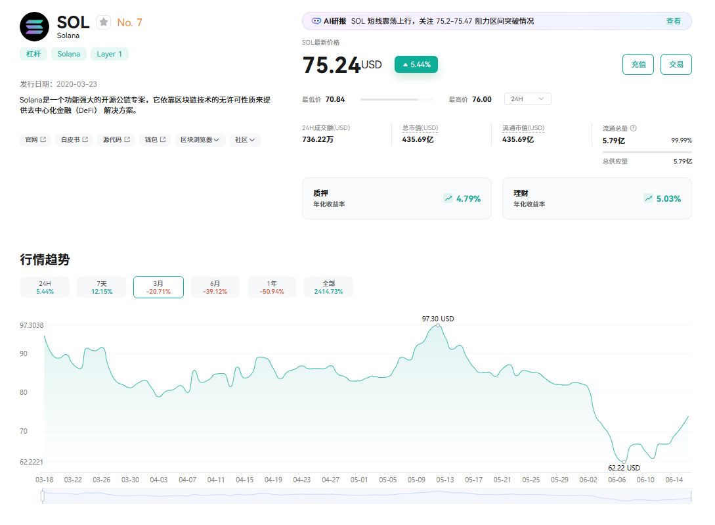Click the 流通市值(USD) label
Viewport: 715px width, 525px height.
pos(523,128)
